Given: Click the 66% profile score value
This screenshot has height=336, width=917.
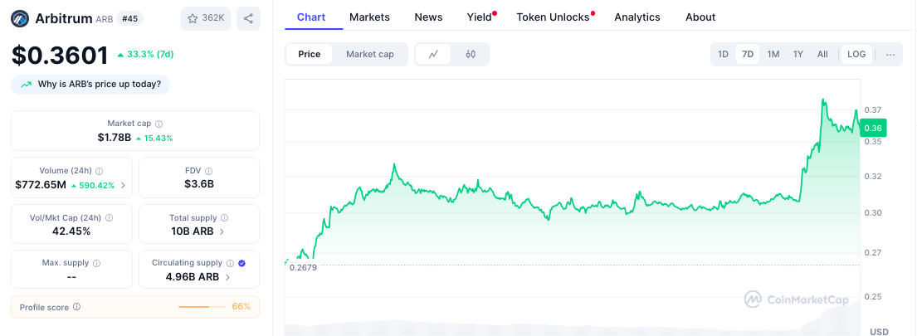Looking at the screenshot, I should [x=241, y=307].
